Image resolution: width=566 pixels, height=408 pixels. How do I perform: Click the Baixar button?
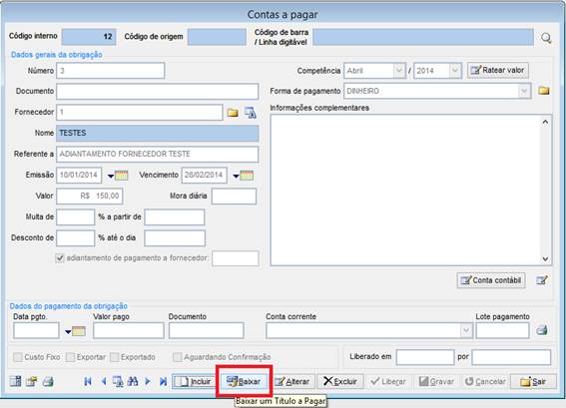tap(244, 381)
